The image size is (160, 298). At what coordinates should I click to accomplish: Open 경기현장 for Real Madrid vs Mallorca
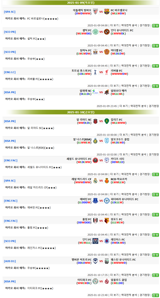point(145,194)
